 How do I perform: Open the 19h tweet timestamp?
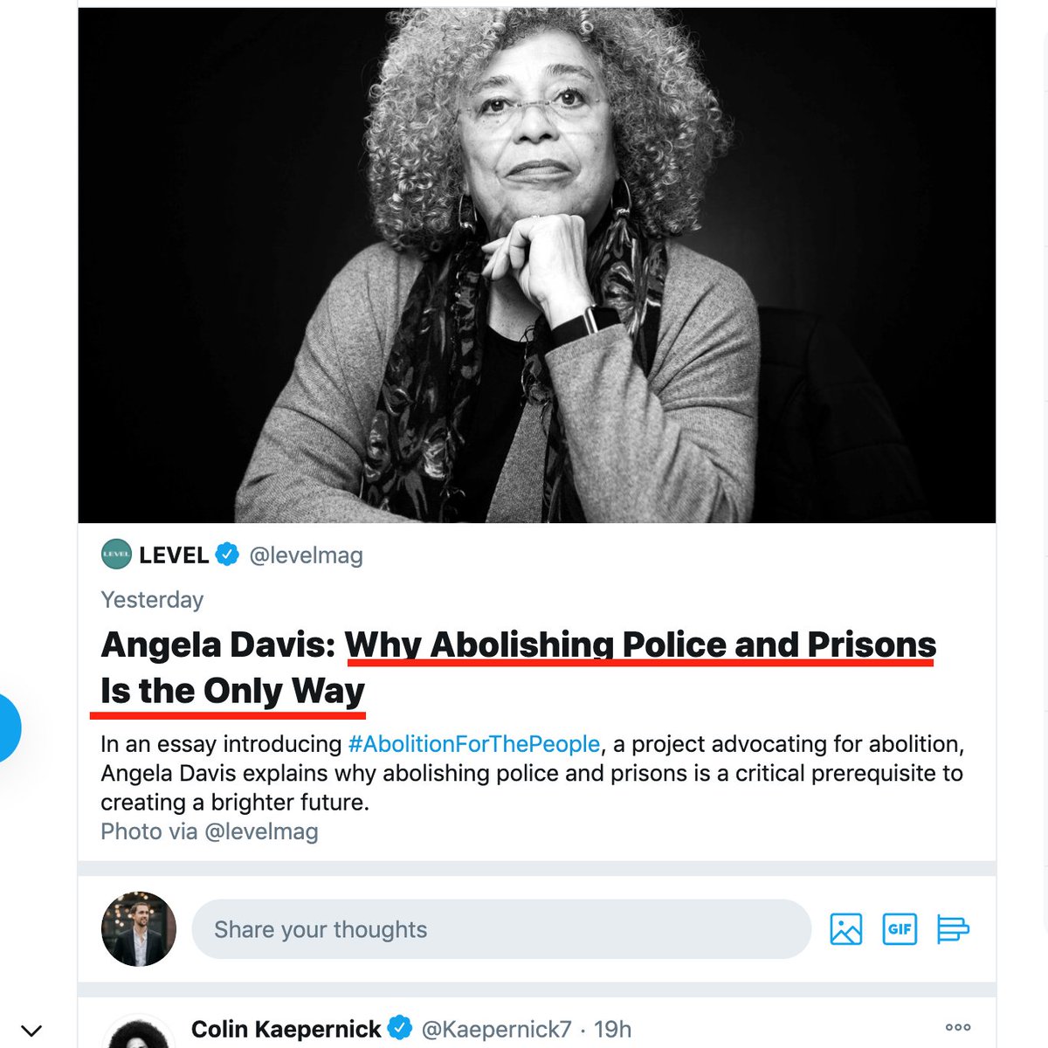pyautogui.click(x=612, y=1029)
